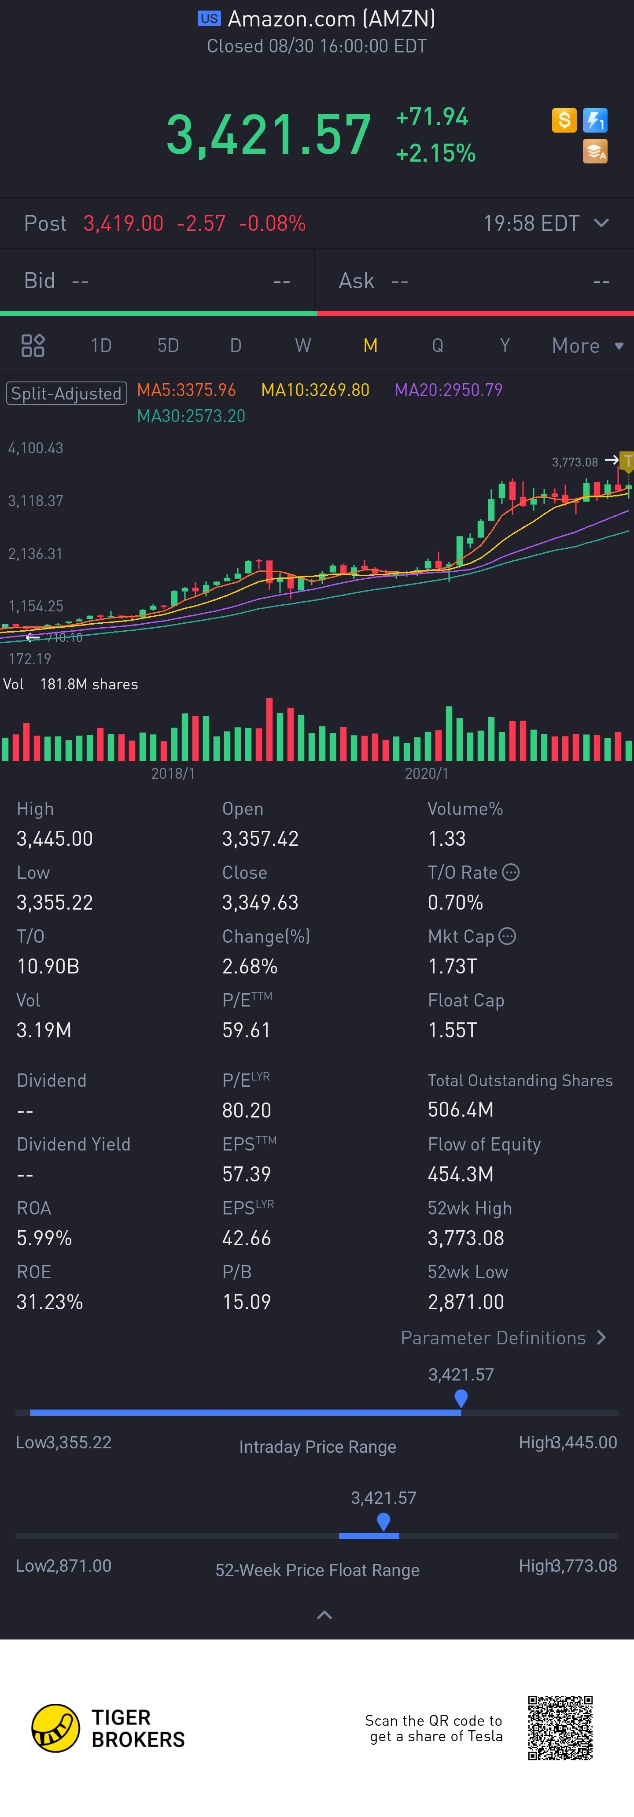Expand the post-market time chevron
Image resolution: width=634 pixels, height=1817 pixels.
tap(601, 223)
